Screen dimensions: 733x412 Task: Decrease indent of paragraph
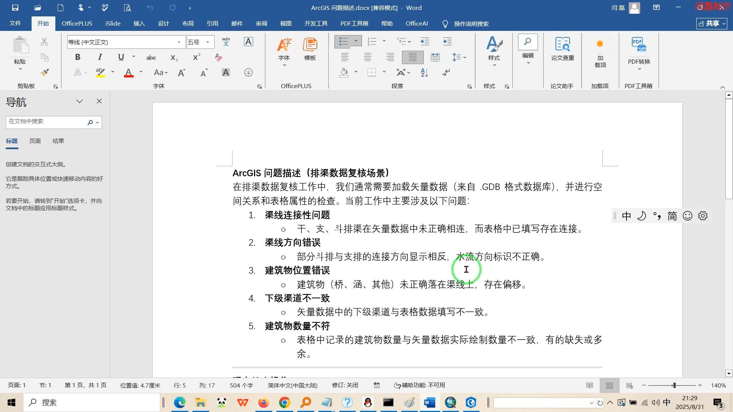(425, 41)
